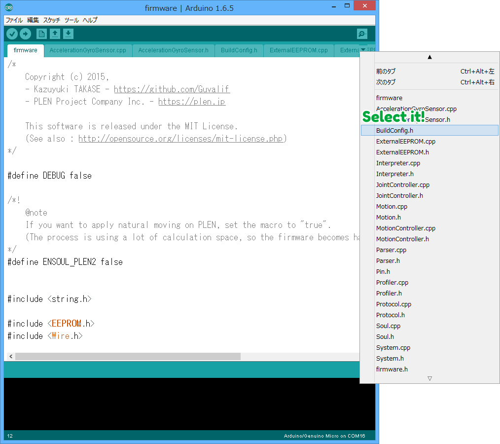500x444 pixels.
Task: Choose 前のタブ from the menu
Action: [429, 71]
